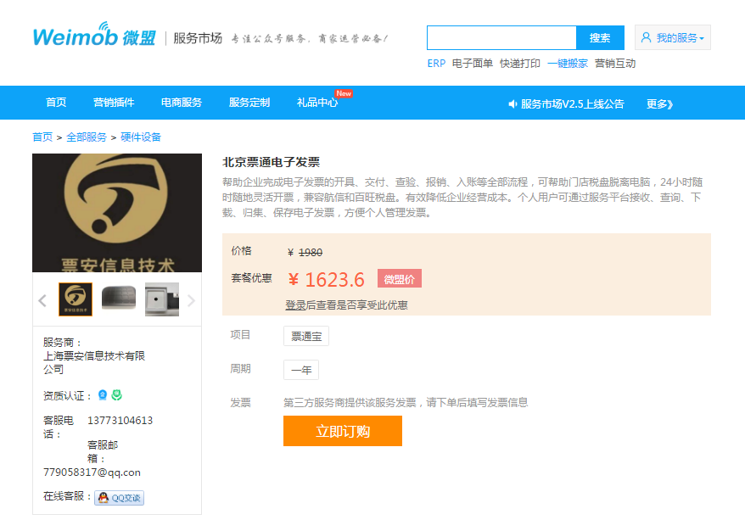
Task: Click the 微盟价 price tag
Action: (x=400, y=279)
